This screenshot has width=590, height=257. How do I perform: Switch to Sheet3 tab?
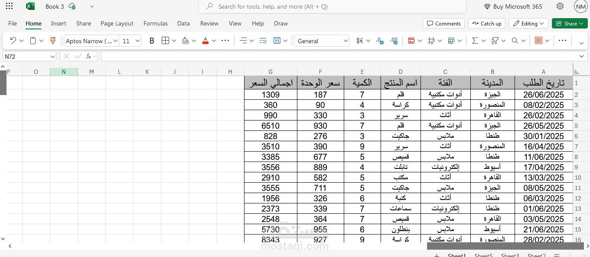coord(510,255)
